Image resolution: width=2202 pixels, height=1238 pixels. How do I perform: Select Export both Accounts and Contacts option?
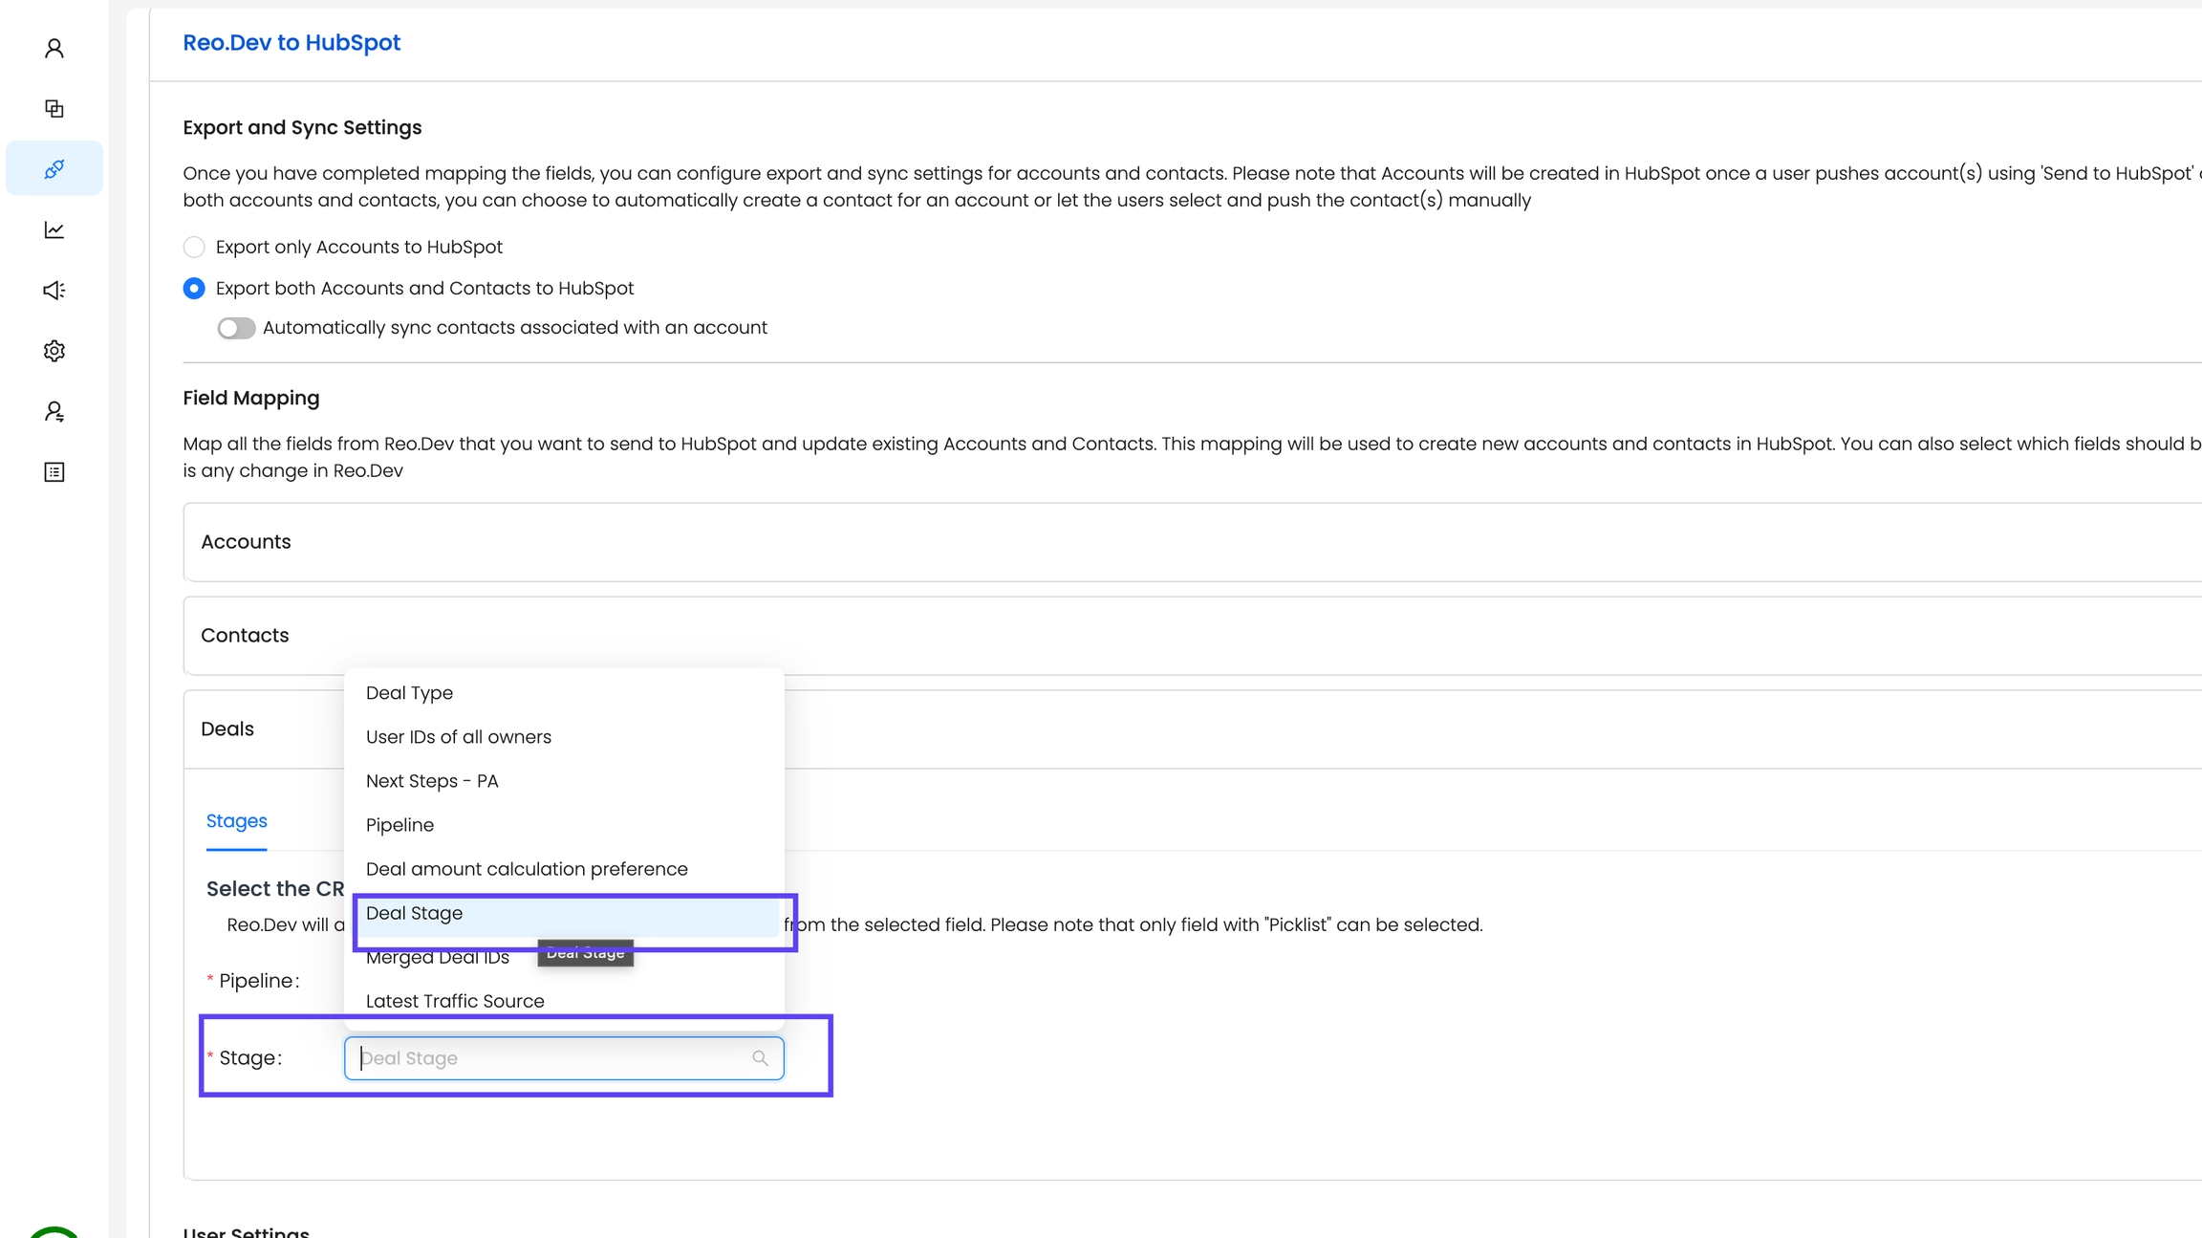point(194,288)
